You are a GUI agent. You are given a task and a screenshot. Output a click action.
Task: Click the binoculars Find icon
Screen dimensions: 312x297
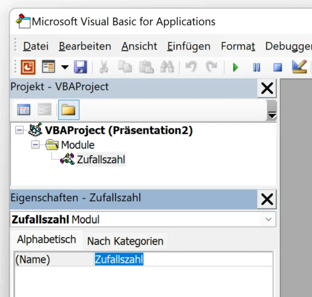[x=167, y=67]
